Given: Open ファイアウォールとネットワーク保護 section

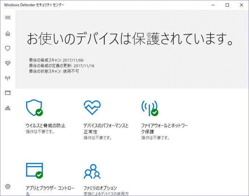Looking at the screenshot, I should 164,128.
